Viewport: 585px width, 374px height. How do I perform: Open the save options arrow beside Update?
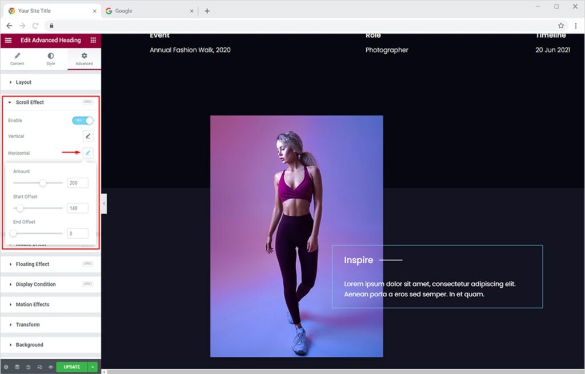coord(93,367)
